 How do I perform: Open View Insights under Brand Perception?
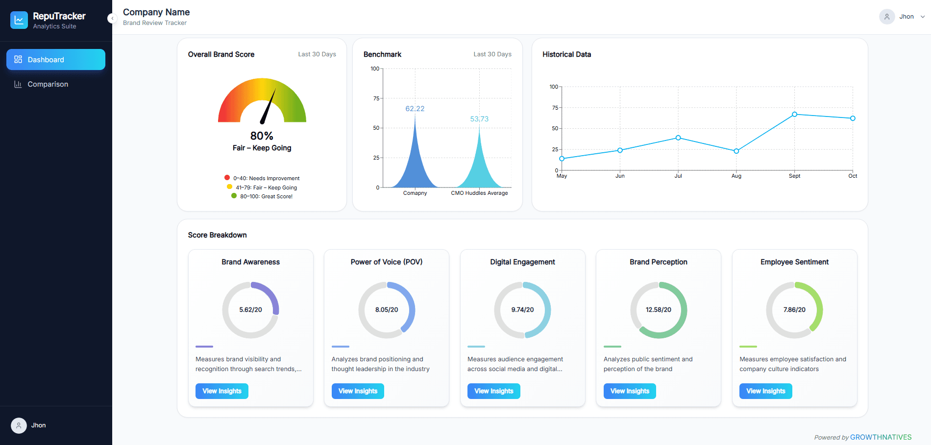point(630,391)
